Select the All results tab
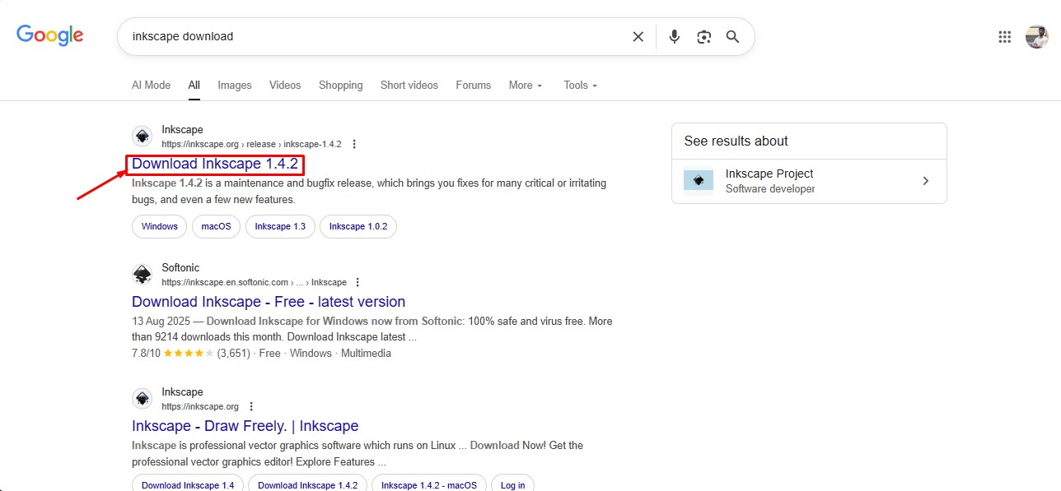Viewport: 1061px width, 491px height. pos(194,85)
